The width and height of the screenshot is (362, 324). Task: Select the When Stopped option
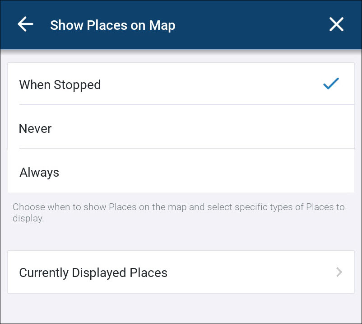(x=181, y=85)
